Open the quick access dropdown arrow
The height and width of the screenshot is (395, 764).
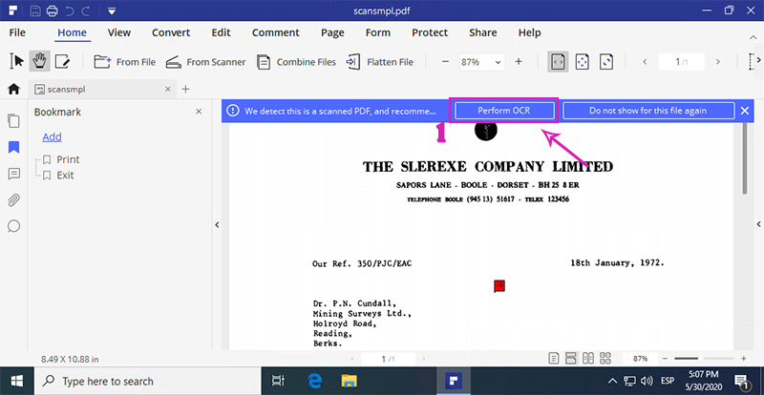tap(112, 10)
